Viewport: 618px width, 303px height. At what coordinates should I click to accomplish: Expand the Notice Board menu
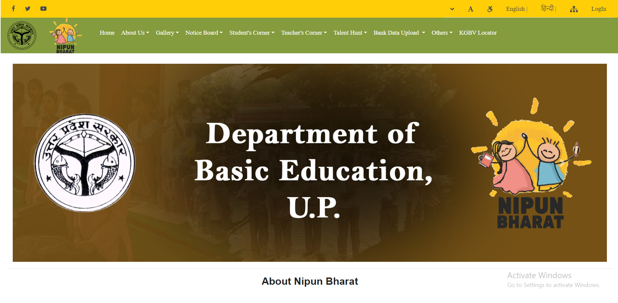(x=203, y=33)
